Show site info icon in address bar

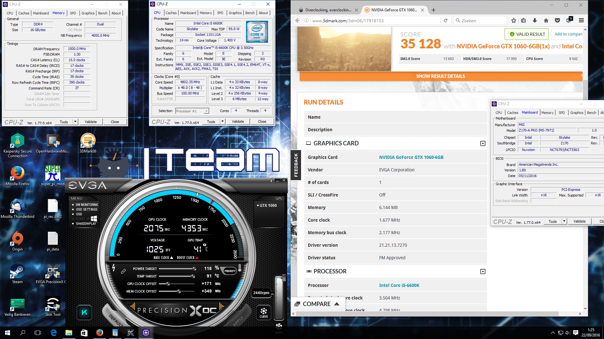tap(306, 20)
